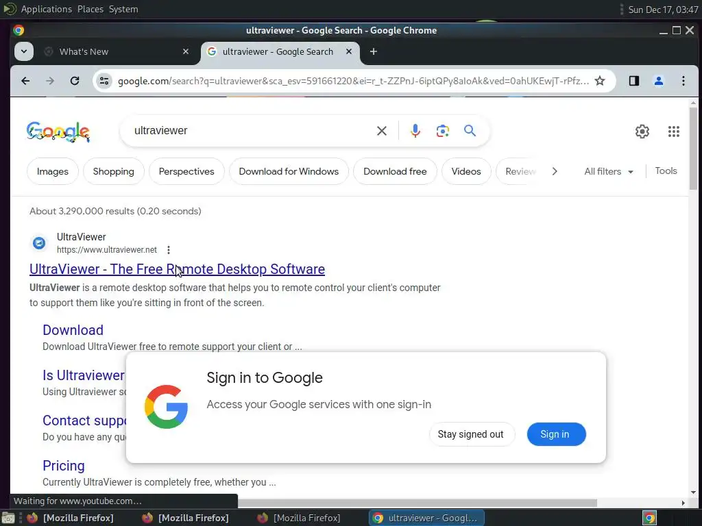This screenshot has width=702, height=526.
Task: Select the Download free chip
Action: (x=395, y=171)
